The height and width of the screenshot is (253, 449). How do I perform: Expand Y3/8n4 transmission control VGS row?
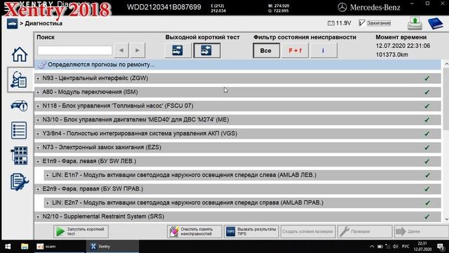click(38, 134)
